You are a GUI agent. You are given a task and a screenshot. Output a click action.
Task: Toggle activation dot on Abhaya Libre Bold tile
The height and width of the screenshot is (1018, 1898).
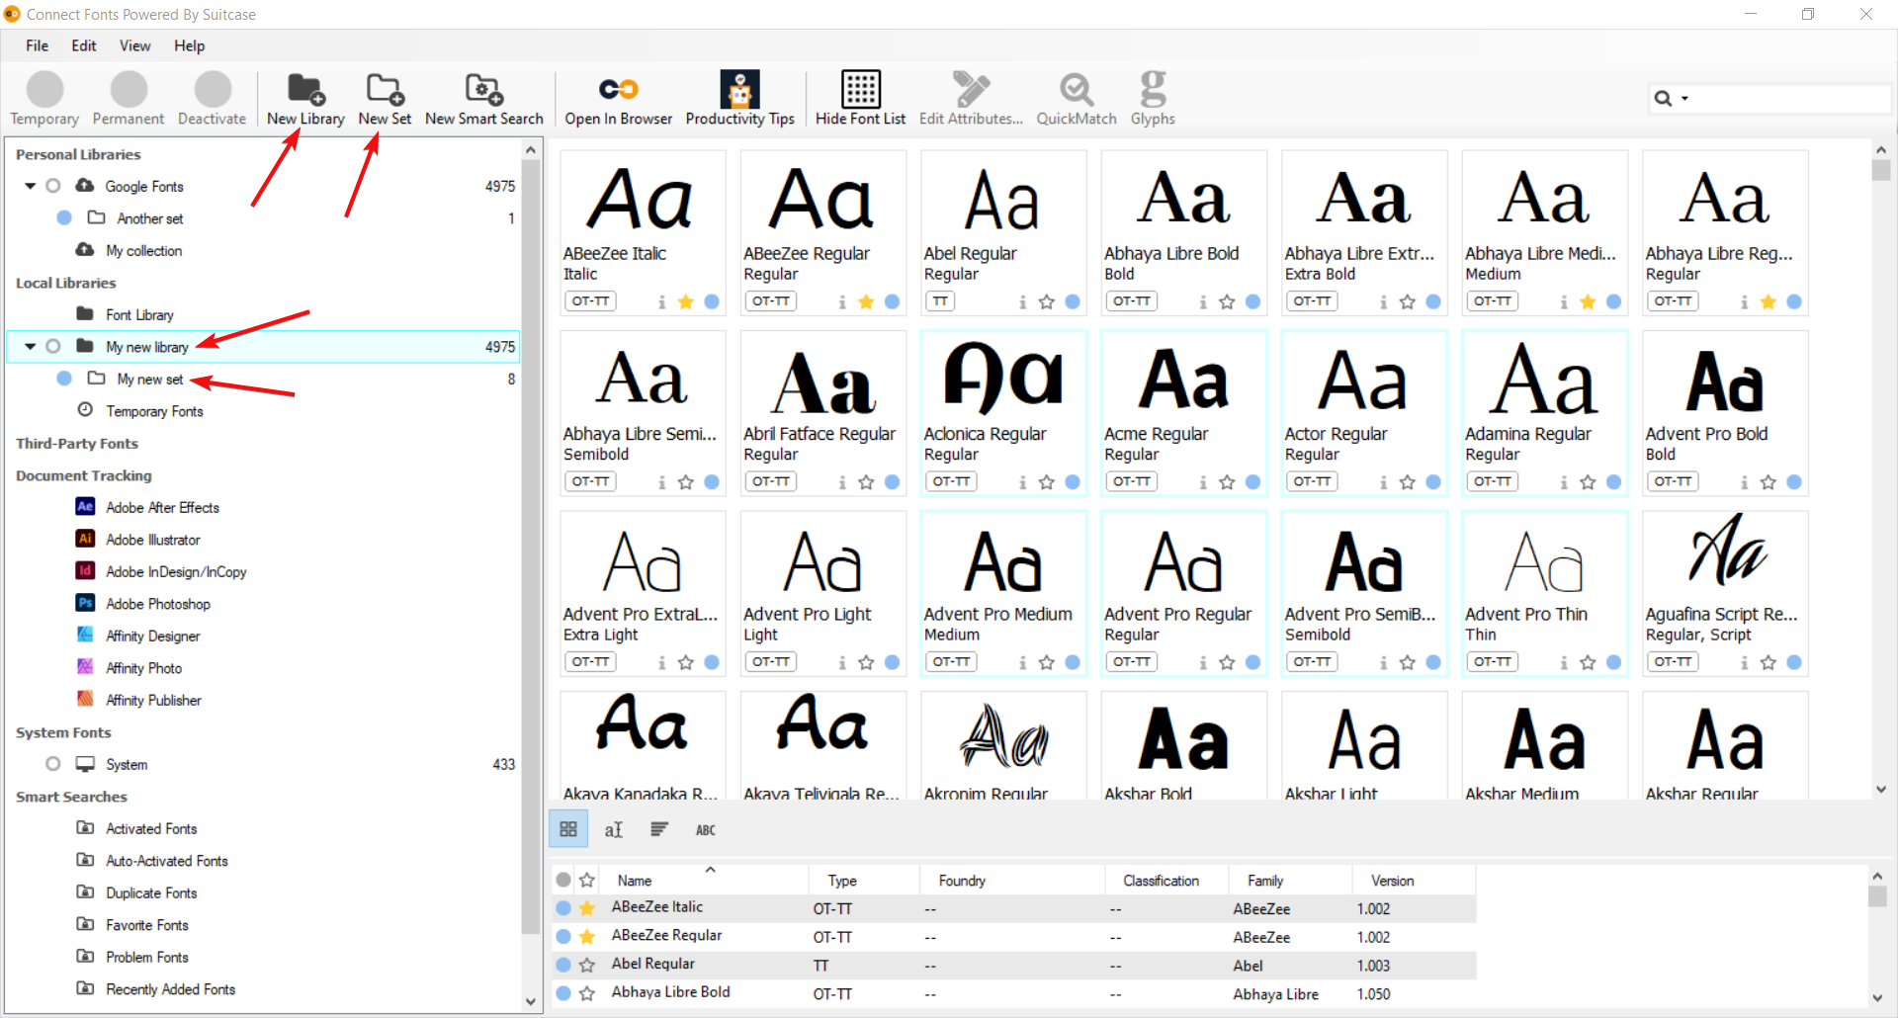(x=1253, y=301)
